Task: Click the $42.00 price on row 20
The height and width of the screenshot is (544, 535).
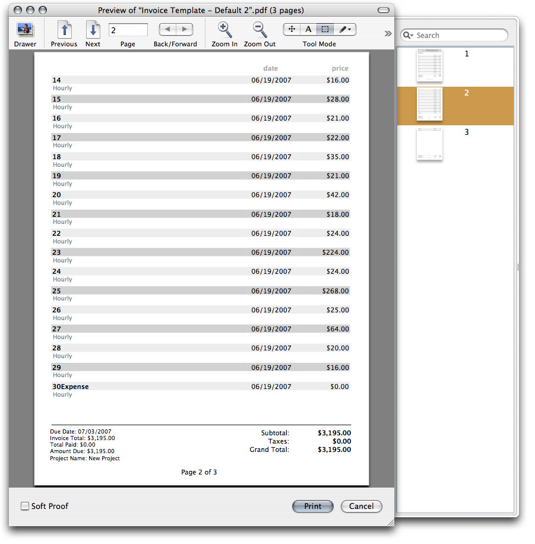Action: [x=338, y=195]
